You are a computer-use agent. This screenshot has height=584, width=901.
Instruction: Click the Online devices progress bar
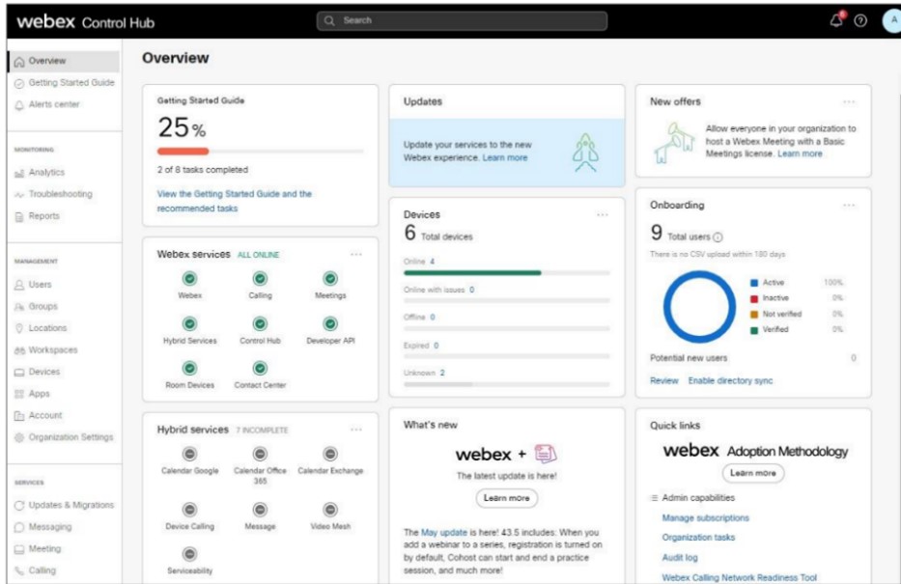506,273
